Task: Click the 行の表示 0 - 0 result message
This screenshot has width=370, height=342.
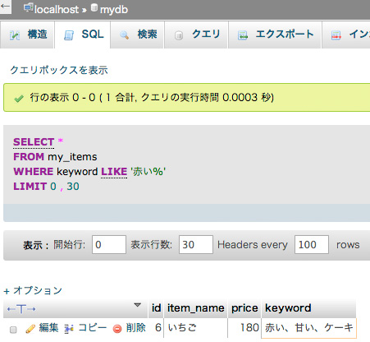Action: coord(152,98)
